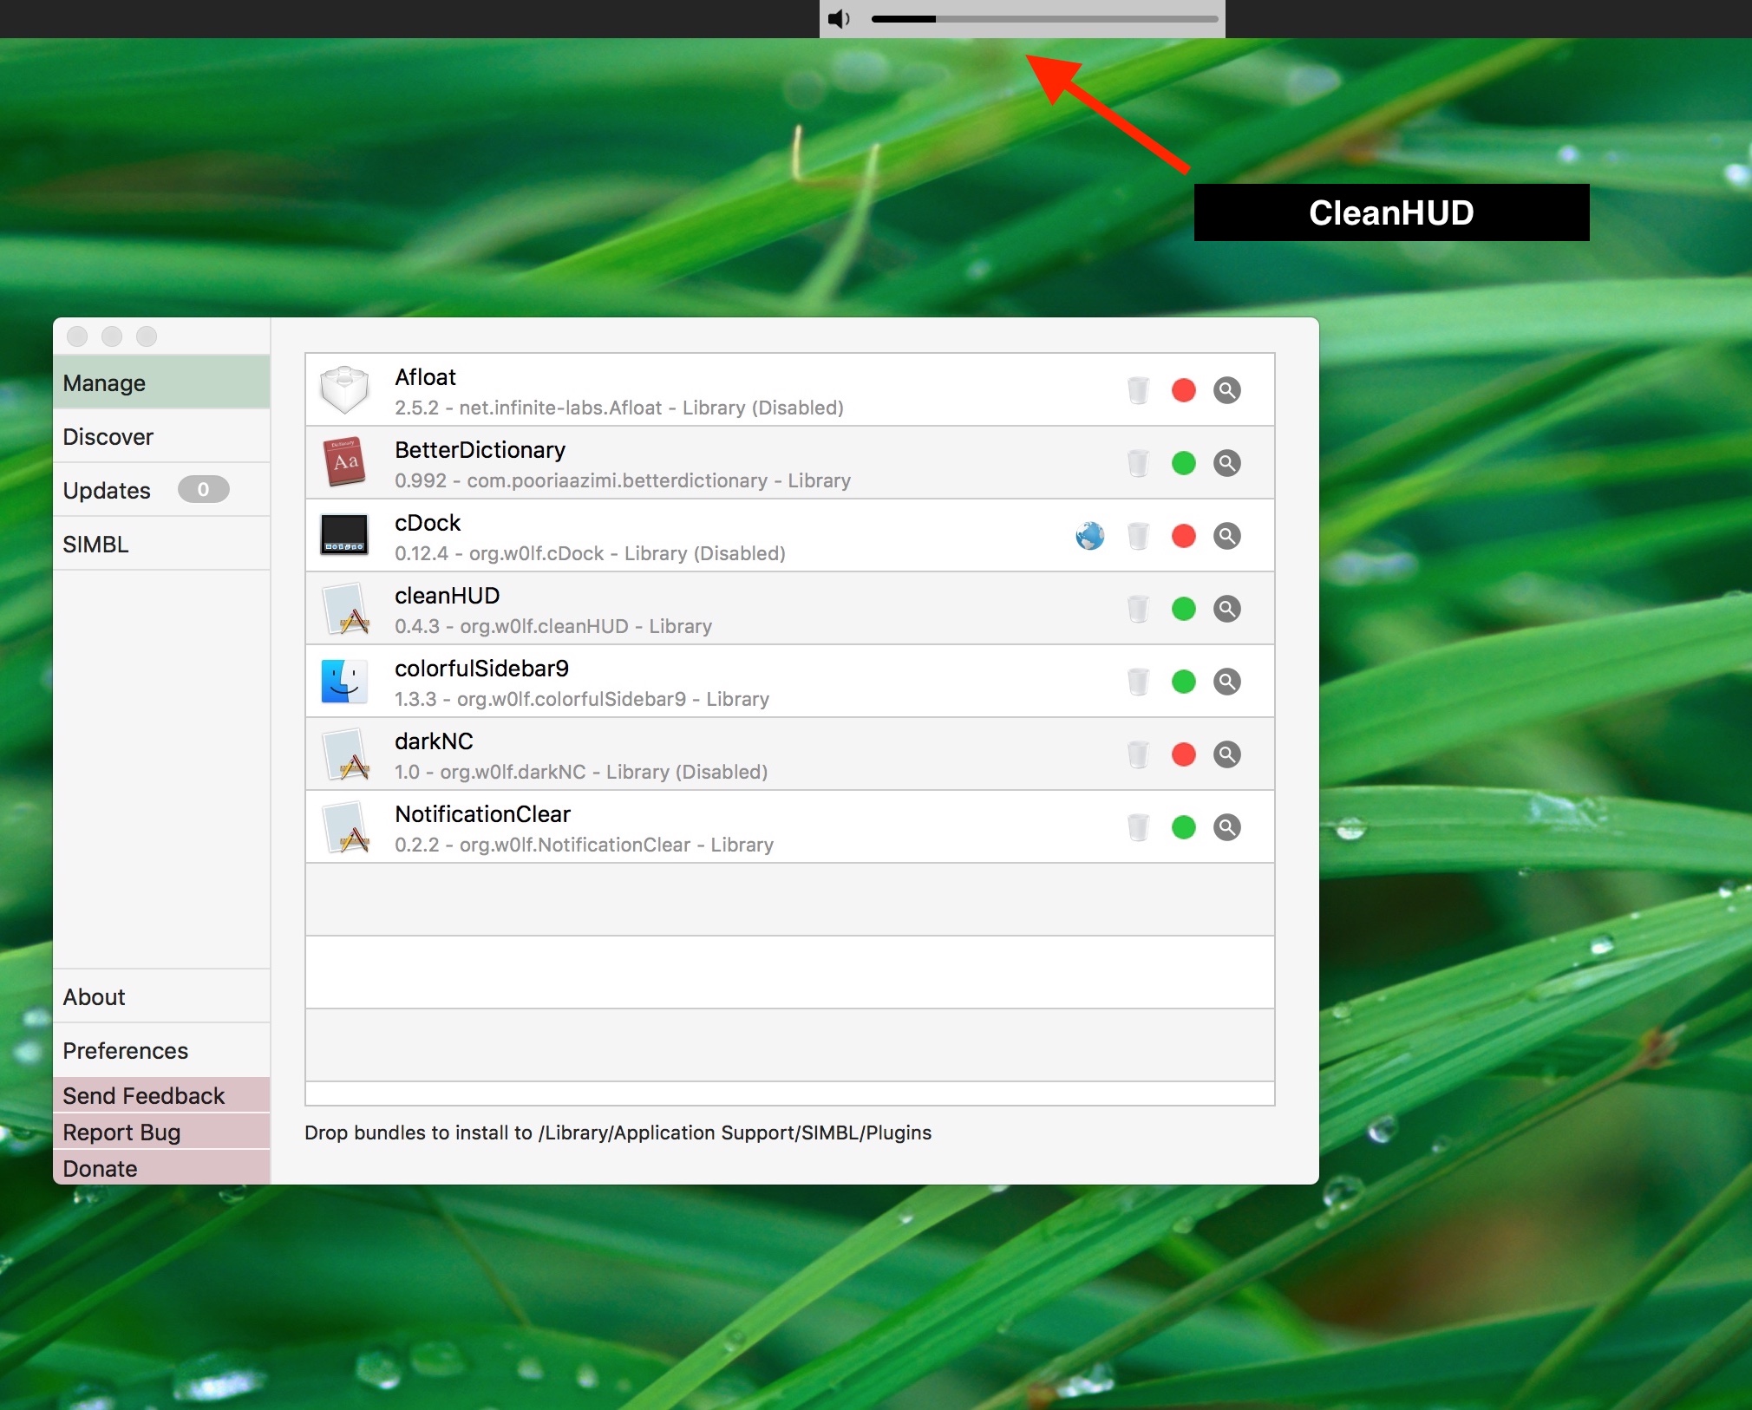The image size is (1752, 1410).
Task: Disable BetterDictionary with green status dot
Action: (1183, 463)
